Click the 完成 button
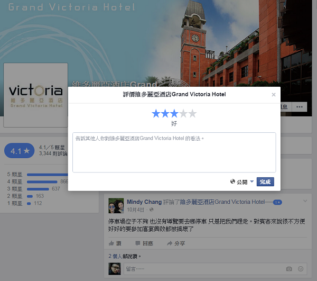Image resolution: width=317 pixels, height=281 pixels. click(265, 182)
